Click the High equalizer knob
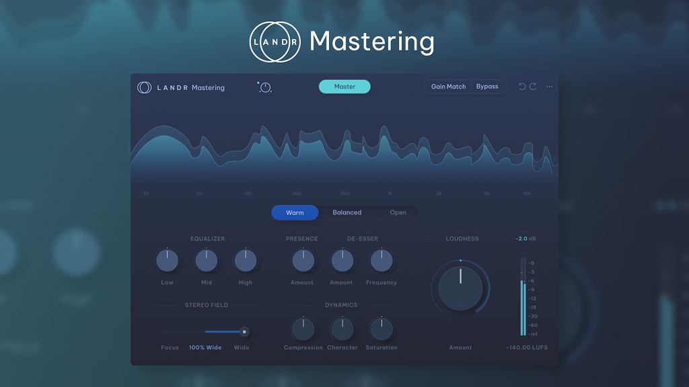 click(246, 261)
